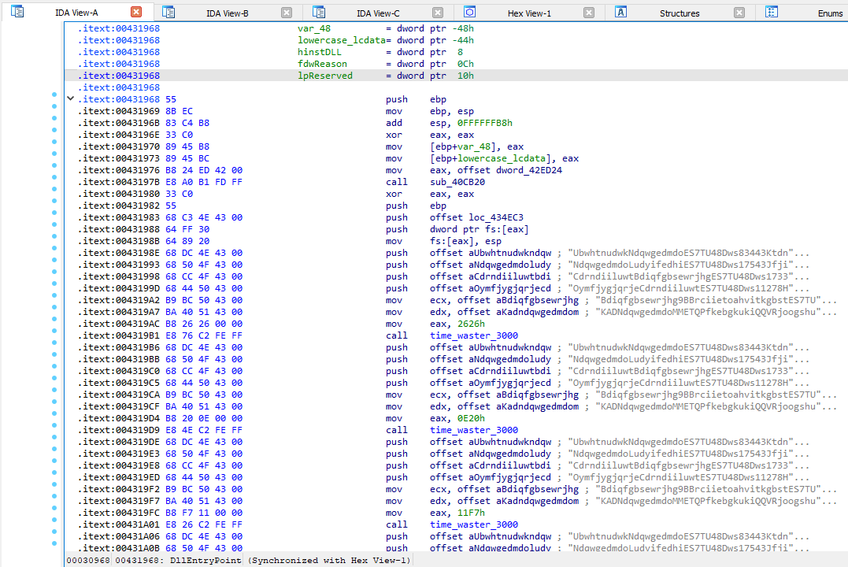
Task: Click time_waster_3000 call at 00431A01
Action: [474, 524]
